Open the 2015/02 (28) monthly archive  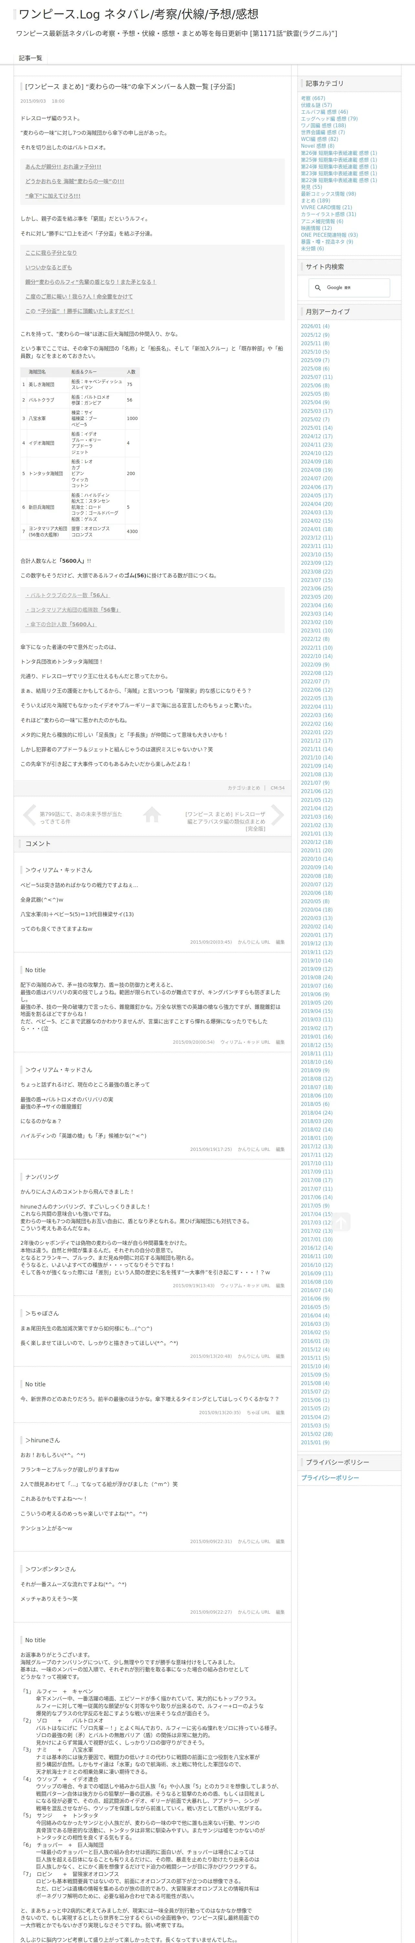click(316, 1434)
